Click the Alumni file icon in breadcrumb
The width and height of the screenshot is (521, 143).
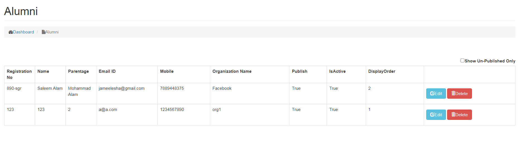coord(43,32)
